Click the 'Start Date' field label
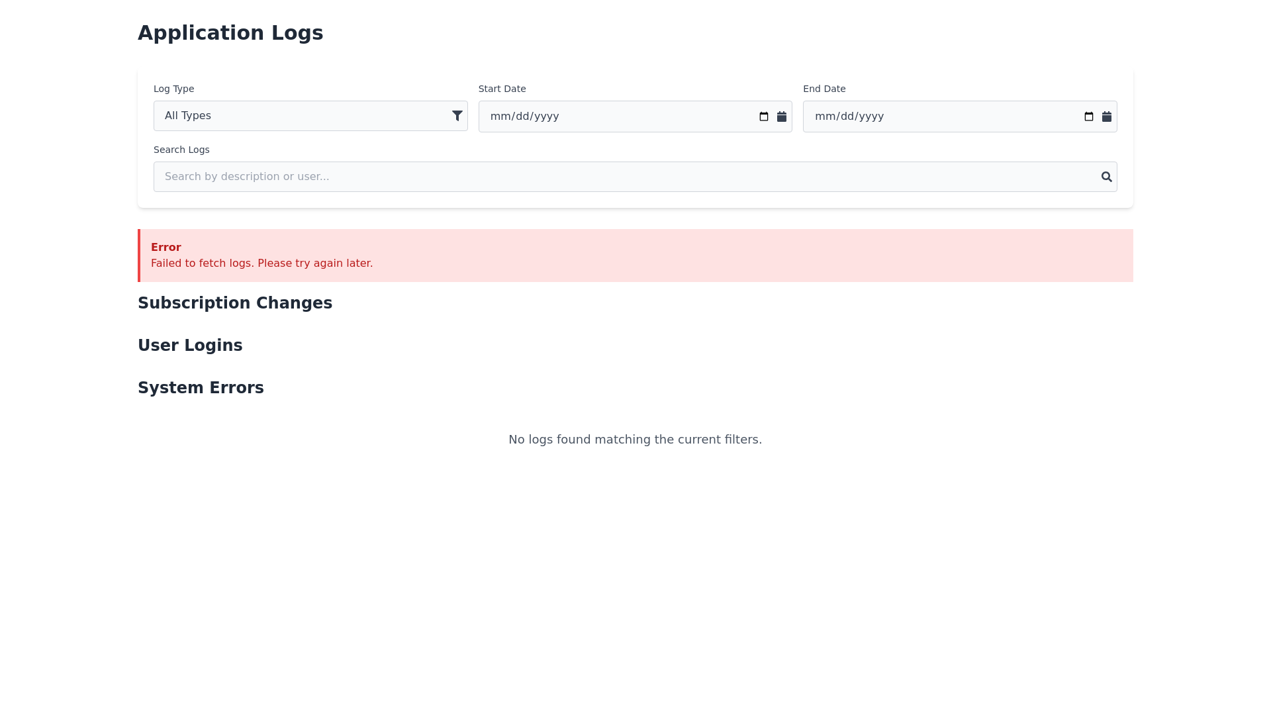The height and width of the screenshot is (715, 1271). [x=502, y=89]
